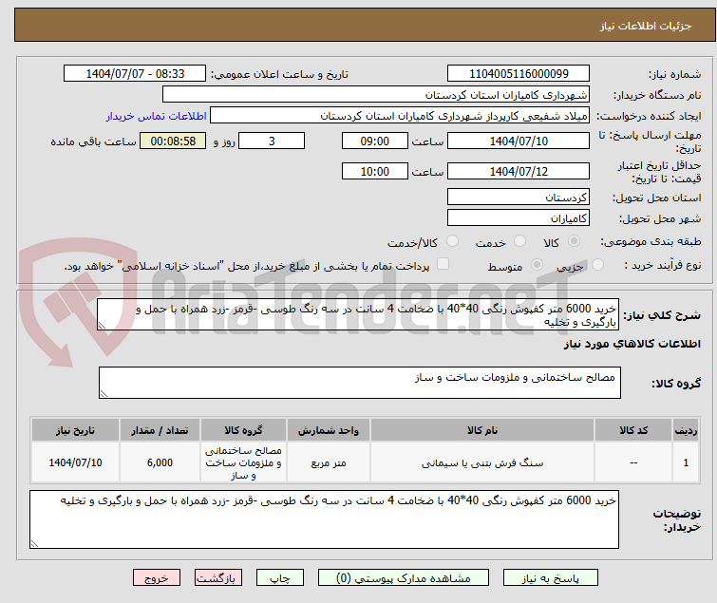Click the بازگشت back button
This screenshot has width=717, height=603.
click(218, 578)
